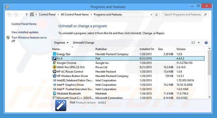Click the search magnifier icon

[205, 14]
